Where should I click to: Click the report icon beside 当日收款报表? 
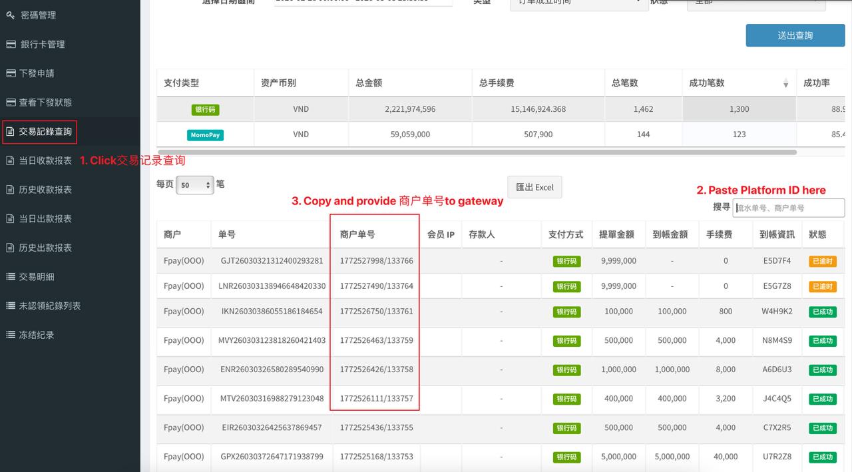pos(10,160)
